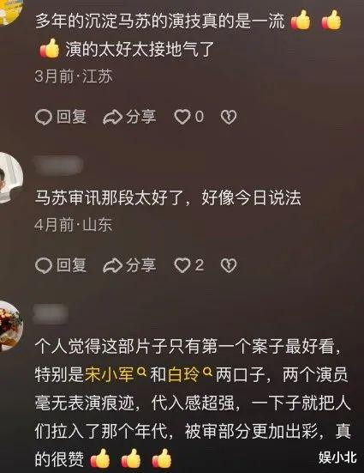Open avatar of the third commenter

(11, 326)
